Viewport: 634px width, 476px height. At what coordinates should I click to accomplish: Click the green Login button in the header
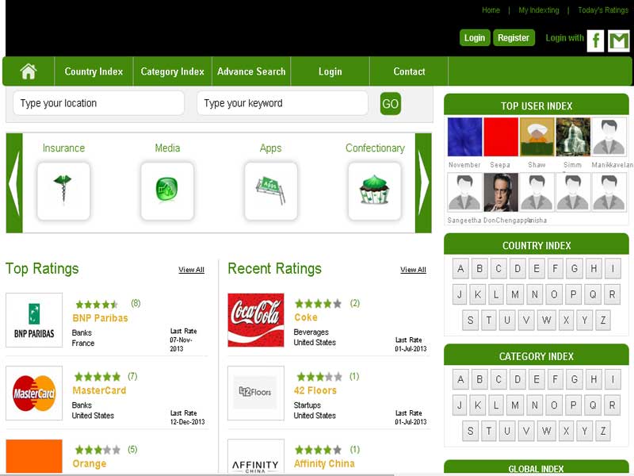(475, 37)
